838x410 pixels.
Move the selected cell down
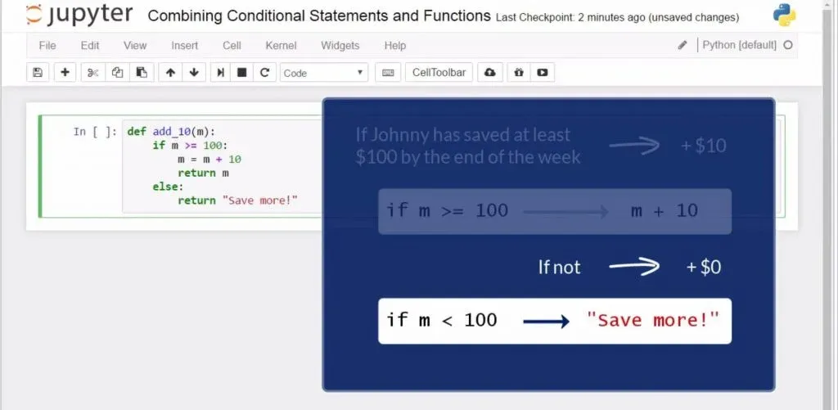click(x=194, y=73)
